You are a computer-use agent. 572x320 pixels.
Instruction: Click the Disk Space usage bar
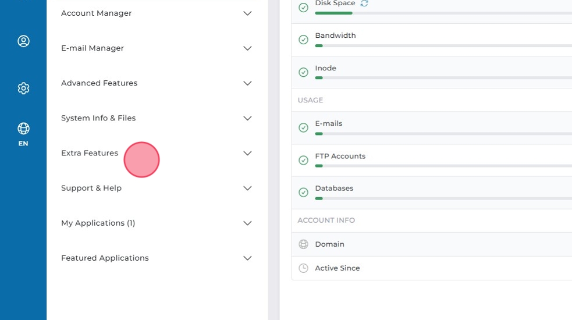coord(442,13)
